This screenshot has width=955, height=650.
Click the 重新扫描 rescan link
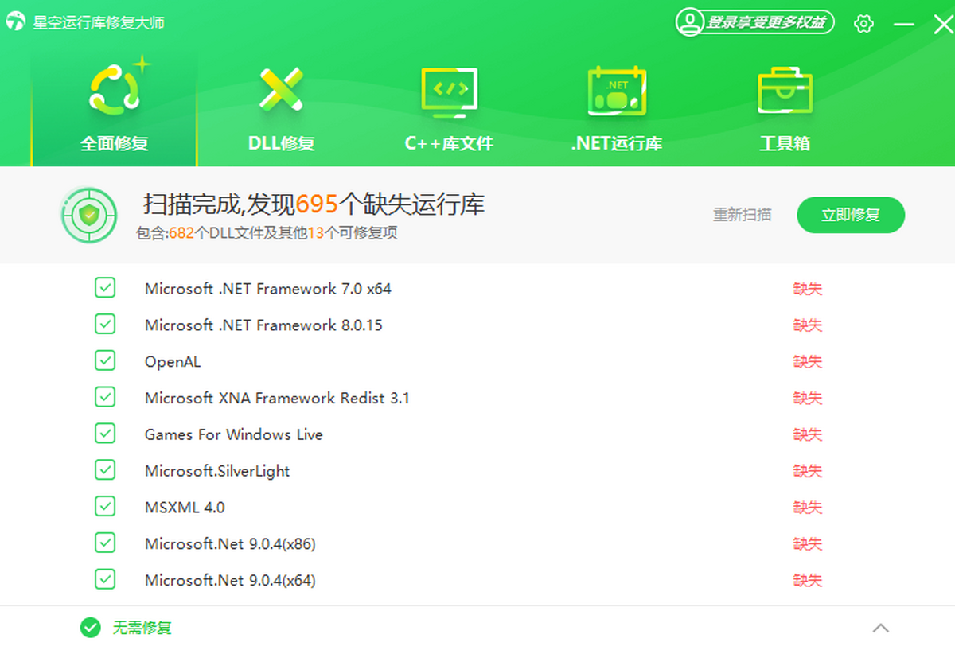coord(742,215)
